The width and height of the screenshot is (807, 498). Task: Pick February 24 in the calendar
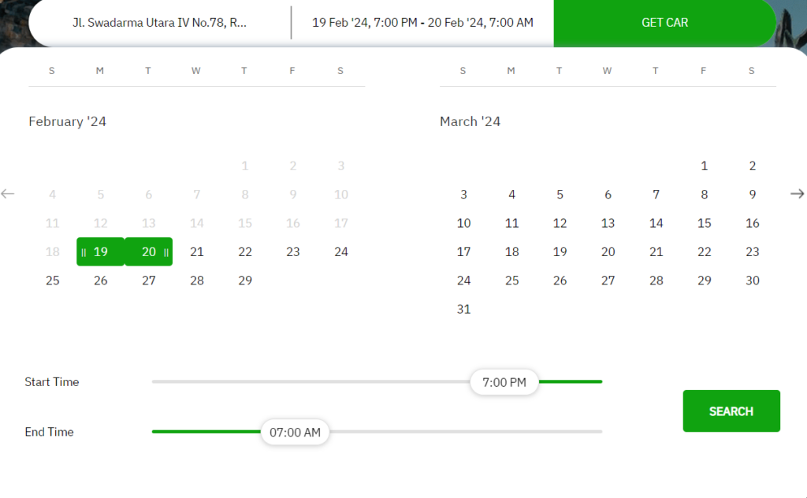(x=341, y=251)
